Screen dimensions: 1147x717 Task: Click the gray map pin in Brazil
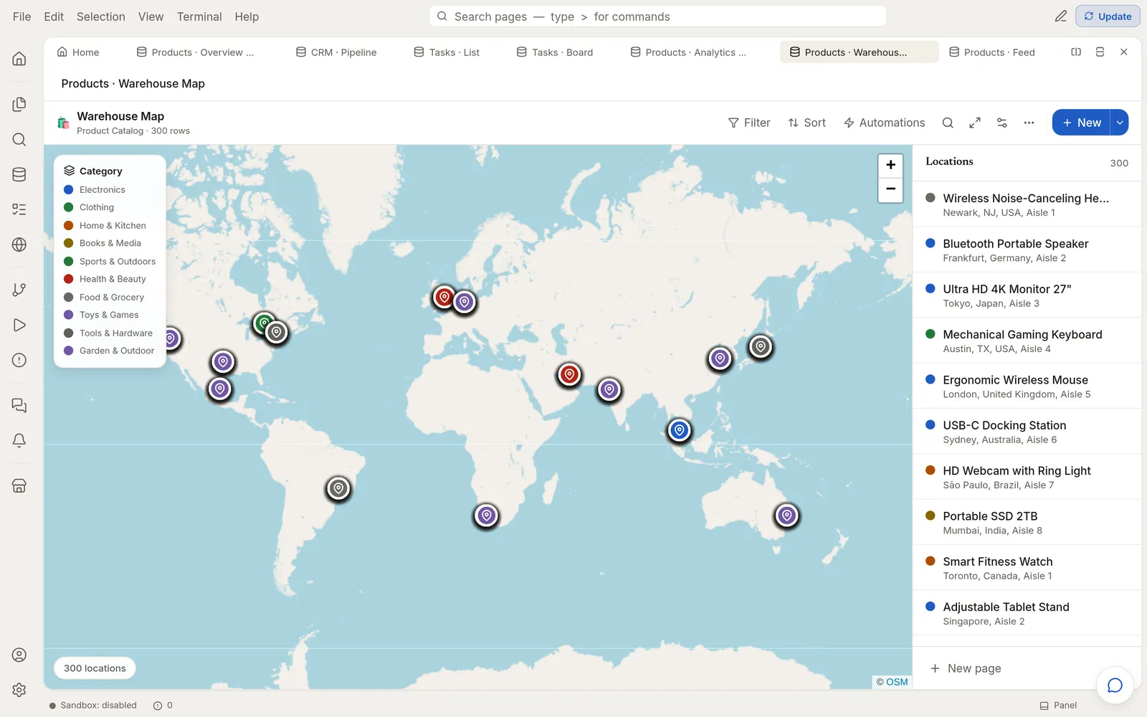tap(338, 488)
